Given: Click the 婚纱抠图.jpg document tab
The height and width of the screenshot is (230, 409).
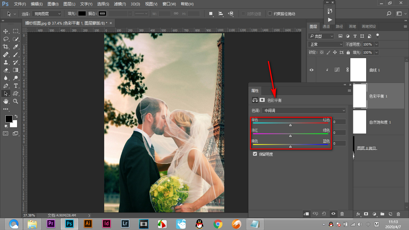Looking at the screenshot, I should tap(66, 23).
